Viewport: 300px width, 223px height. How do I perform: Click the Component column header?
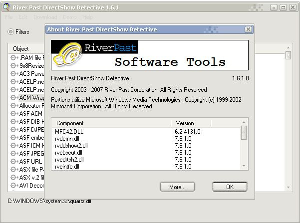pos(111,123)
